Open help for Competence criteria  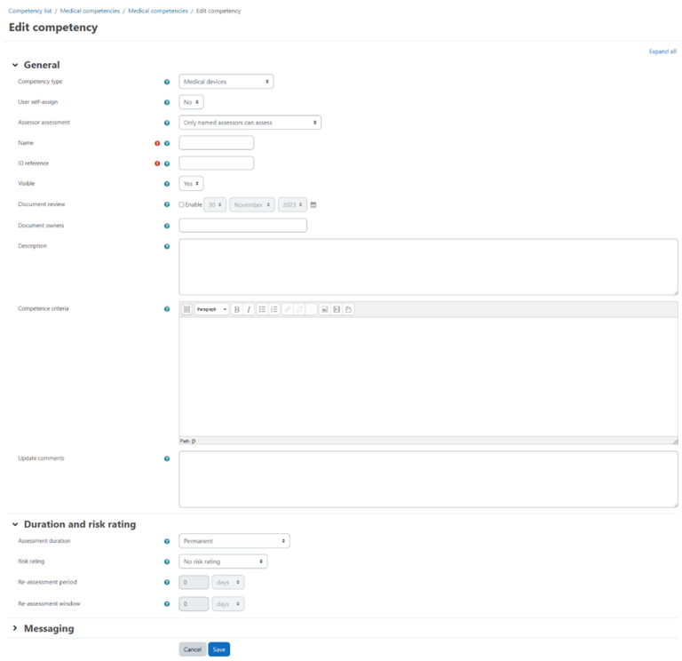167,309
